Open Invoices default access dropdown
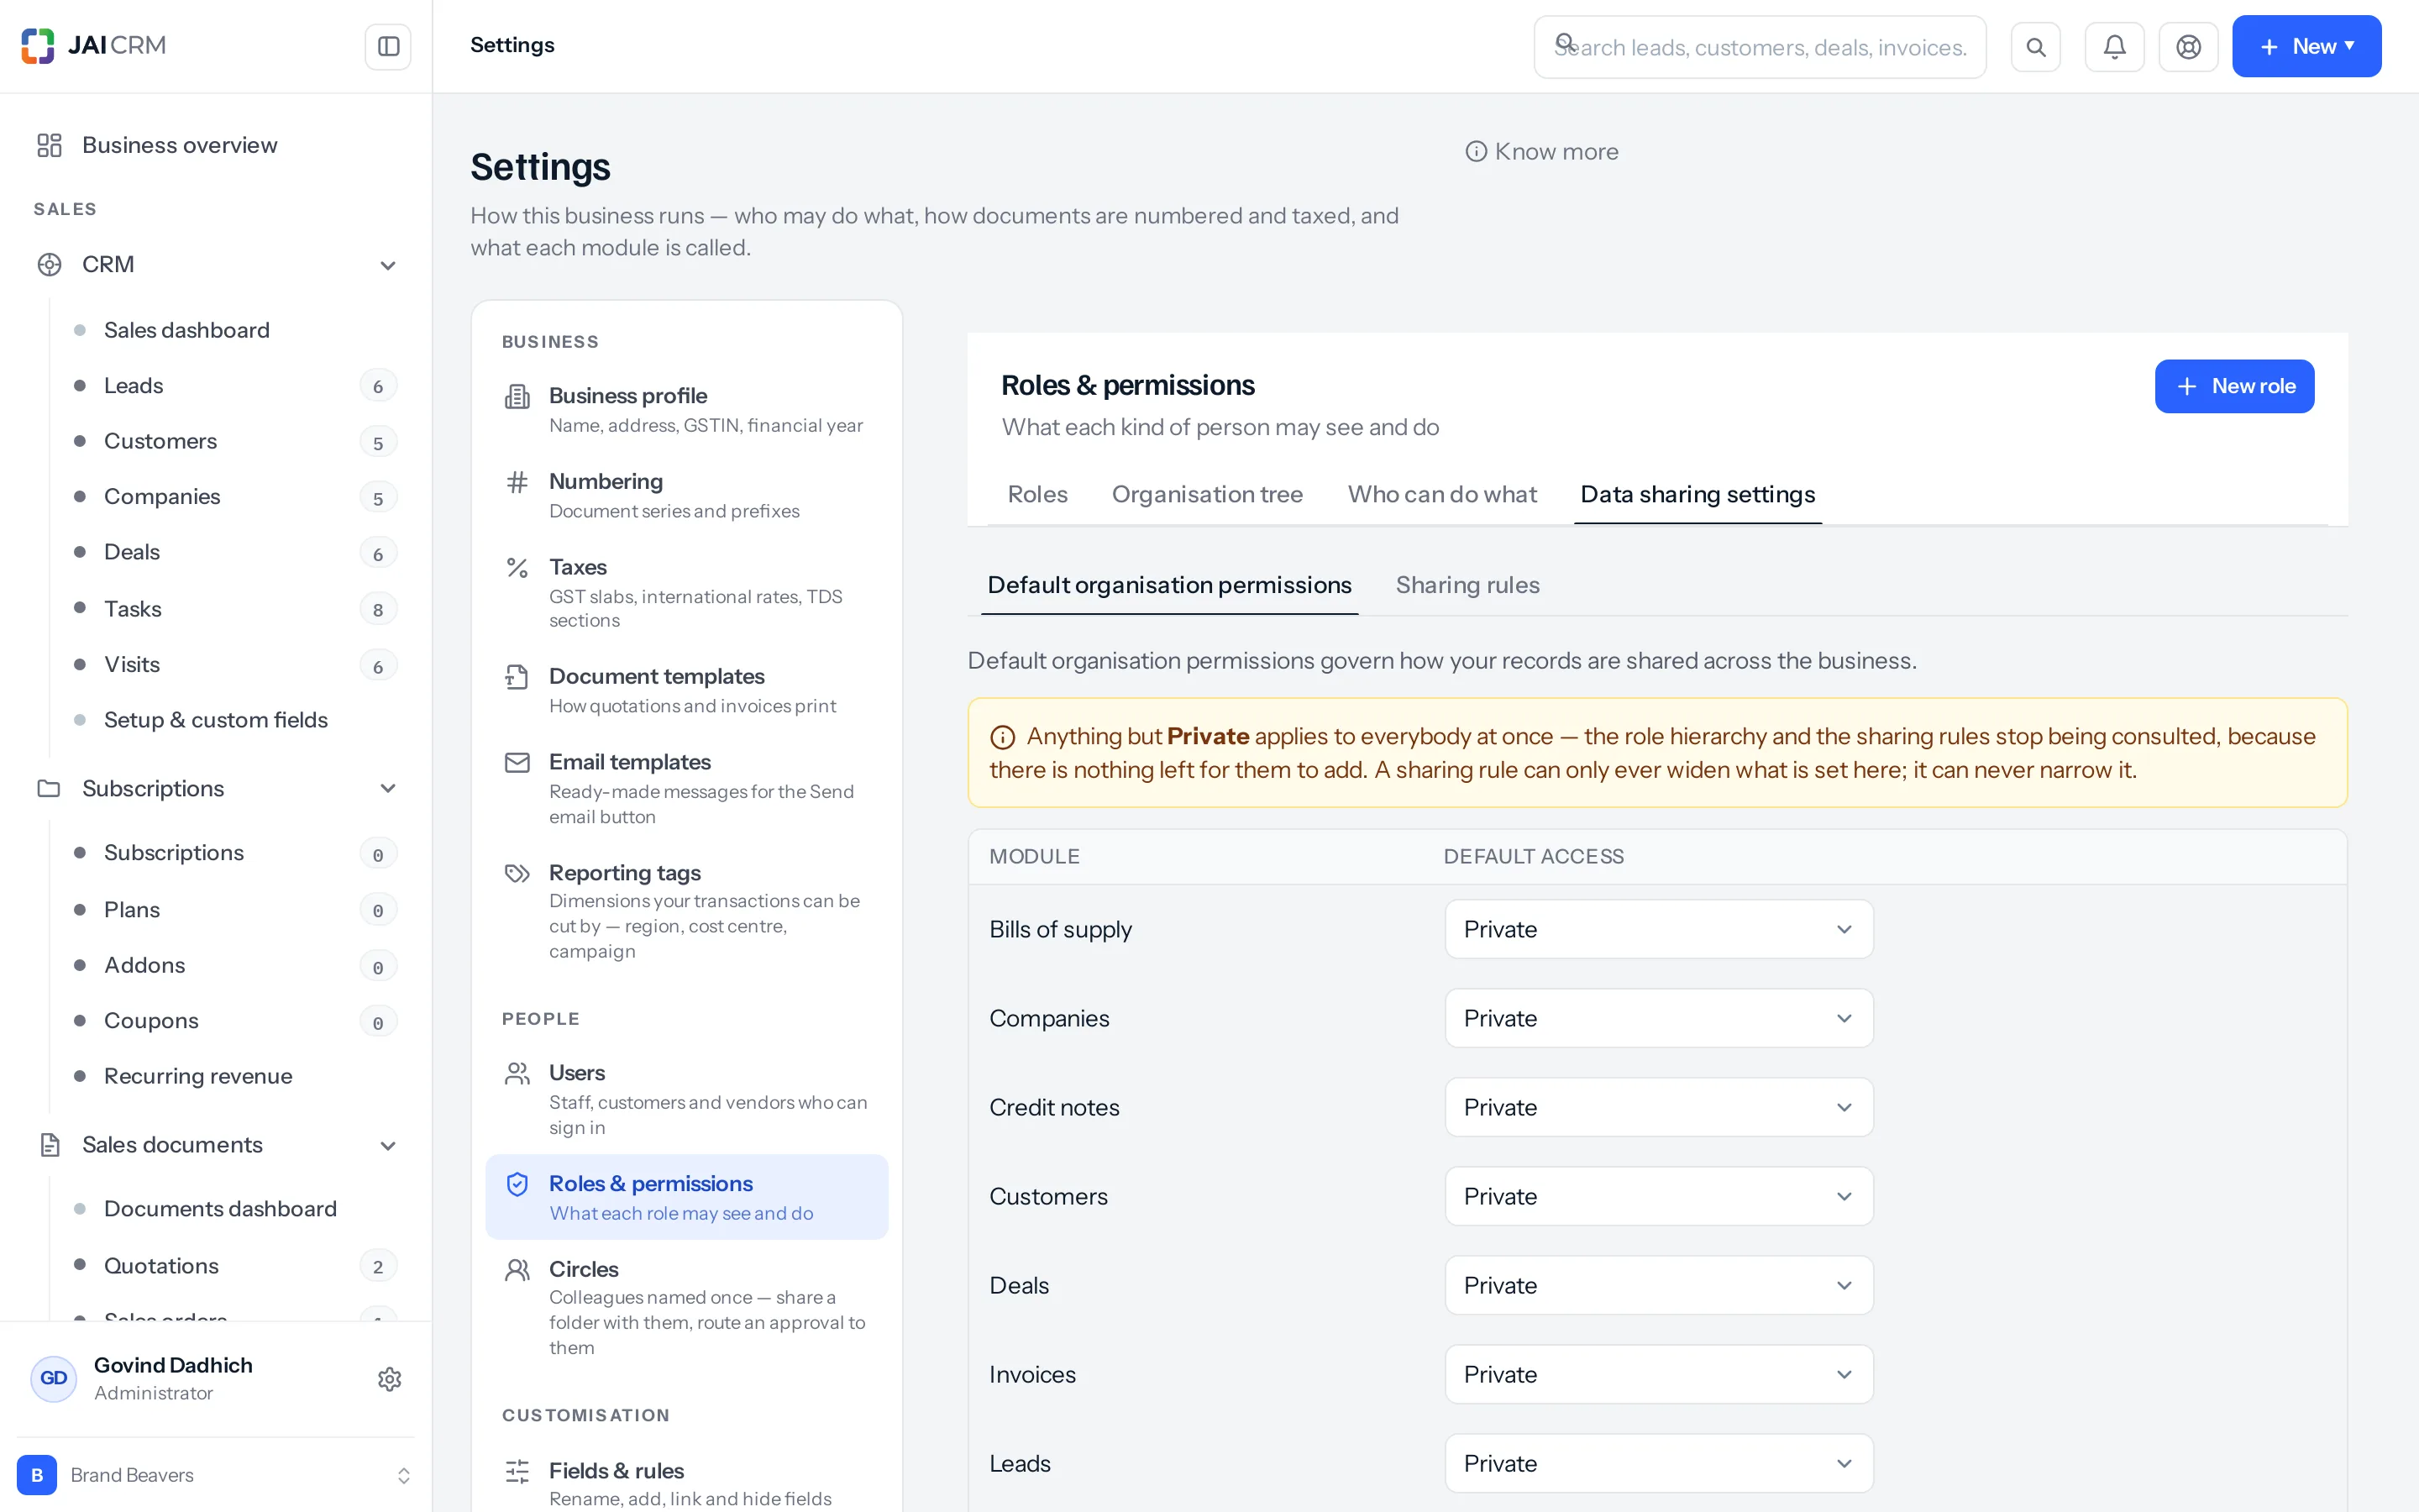 click(x=1658, y=1374)
